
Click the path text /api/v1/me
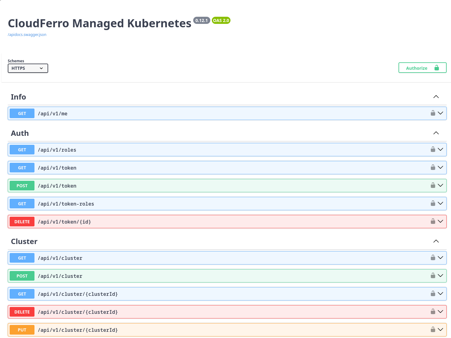52,114
